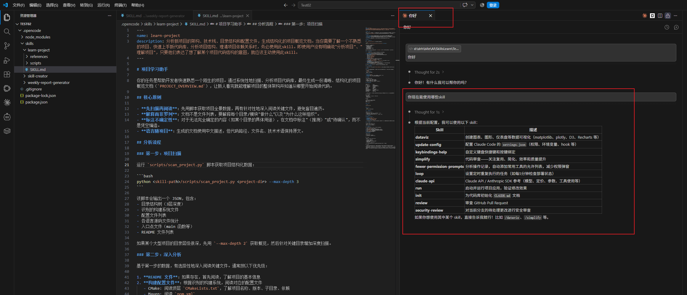Open the 运行(R) menu
Screen dimensions: 687x295
pos(103,5)
